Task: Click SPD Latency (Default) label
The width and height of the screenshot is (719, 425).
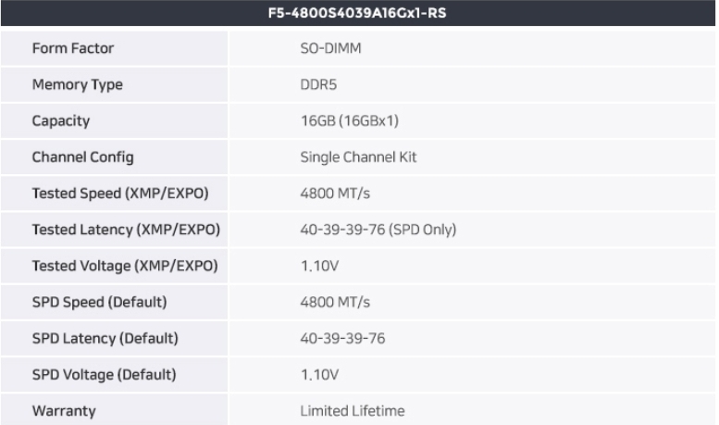Action: click(105, 338)
